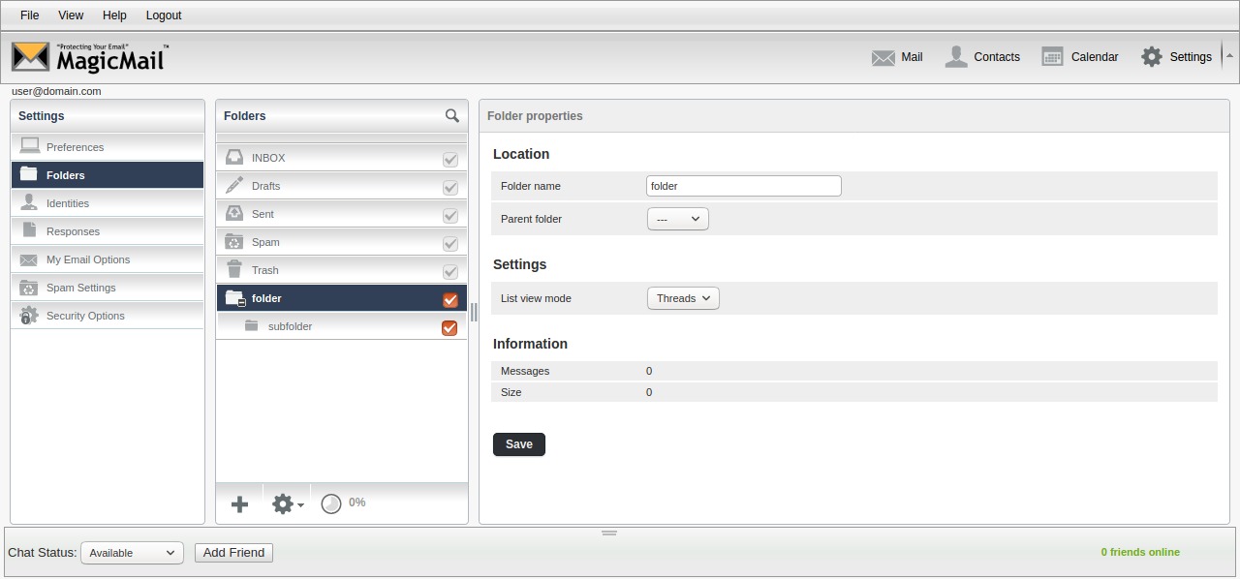Click the Settings gear in the top bar

[x=1151, y=57]
